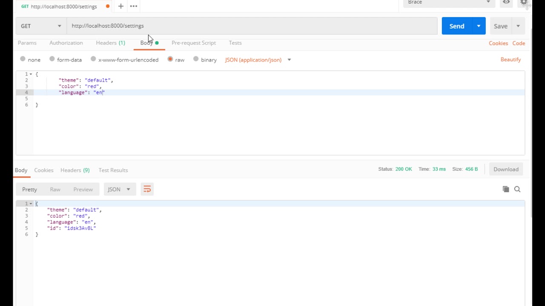Open tab options three-dots menu
Screen dimensions: 545x306
click(134, 6)
